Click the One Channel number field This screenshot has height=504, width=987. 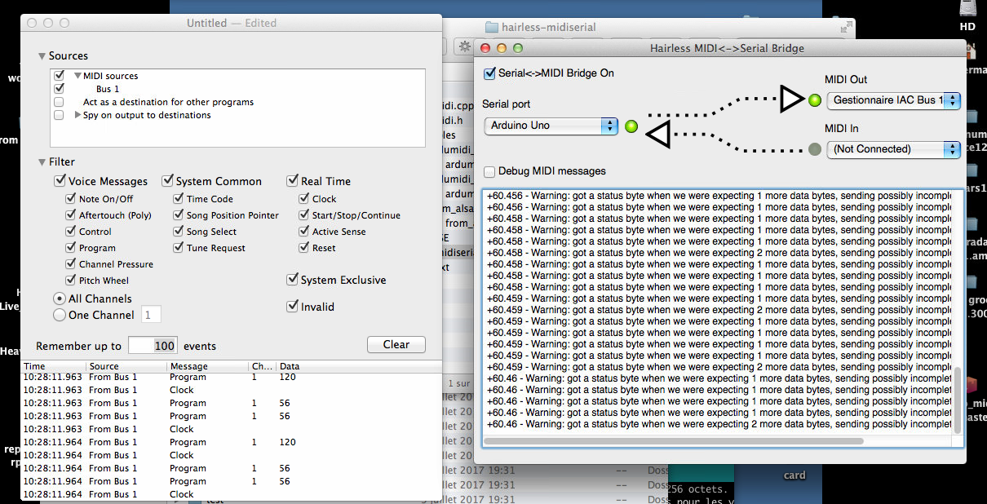(x=152, y=314)
